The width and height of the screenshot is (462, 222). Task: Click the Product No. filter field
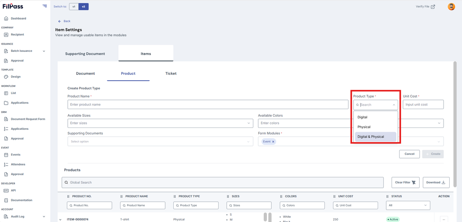(x=89, y=205)
